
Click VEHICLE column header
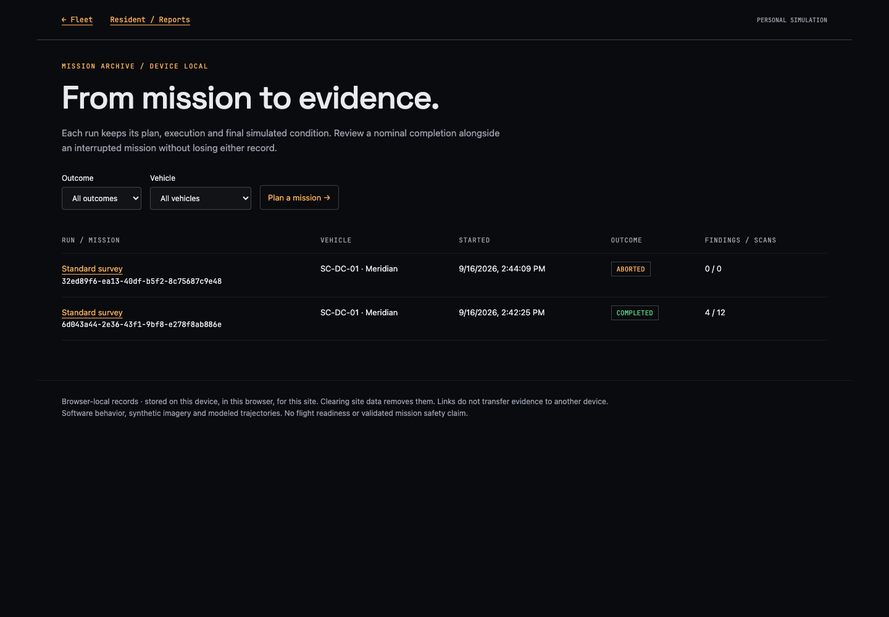click(x=336, y=240)
